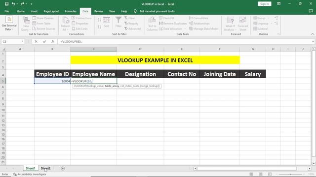Screen dimensions: 316x177
Task: Open What-If Analysis dropdown
Action: [x=230, y=24]
